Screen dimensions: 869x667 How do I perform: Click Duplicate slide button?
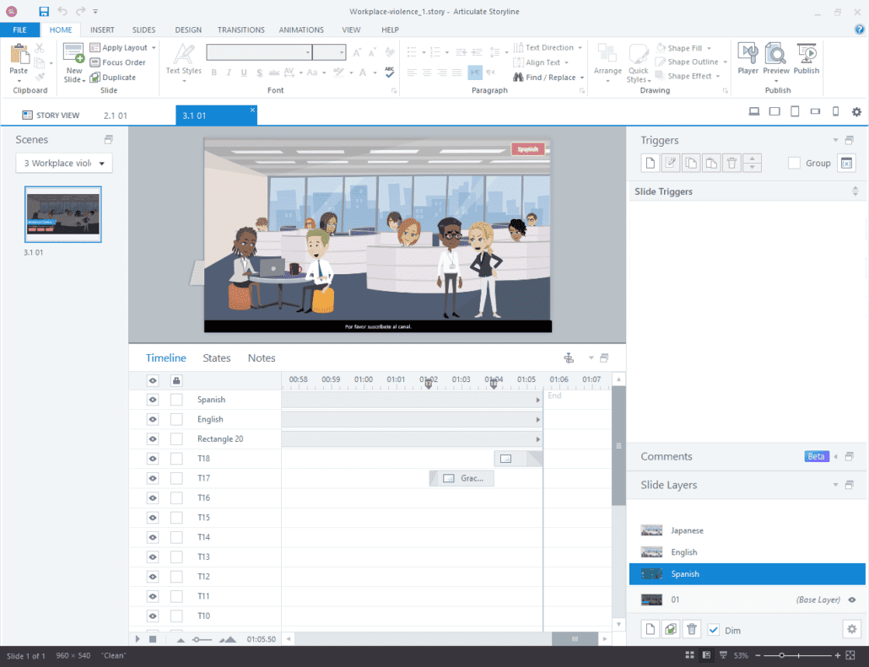(112, 78)
